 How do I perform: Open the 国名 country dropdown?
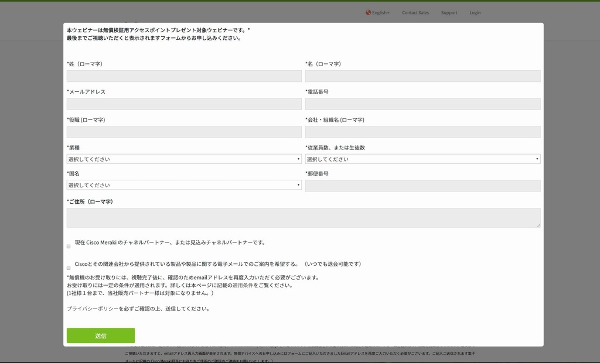[x=184, y=185]
